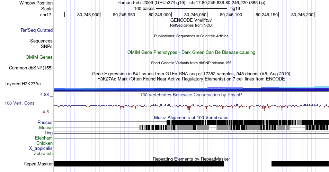The width and height of the screenshot is (329, 172).
Task: Click the Dog species label
Action: [x=49, y=133]
